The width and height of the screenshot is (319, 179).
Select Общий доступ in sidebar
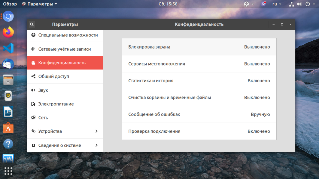click(x=65, y=76)
